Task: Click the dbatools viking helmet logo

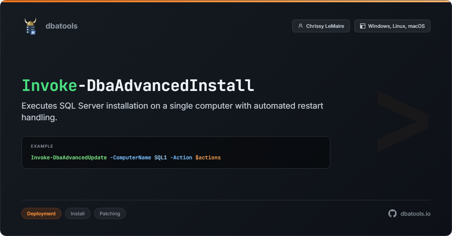Action: point(31,26)
